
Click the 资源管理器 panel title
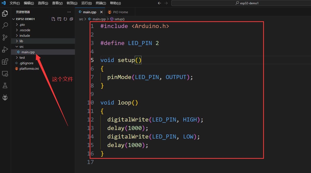23,12
